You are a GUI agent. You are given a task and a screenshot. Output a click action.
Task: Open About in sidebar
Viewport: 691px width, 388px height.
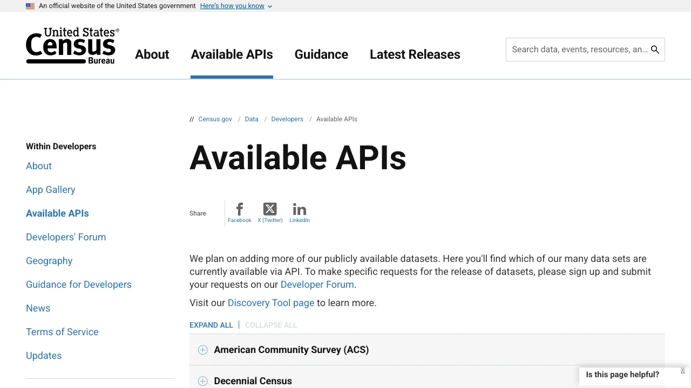point(39,166)
